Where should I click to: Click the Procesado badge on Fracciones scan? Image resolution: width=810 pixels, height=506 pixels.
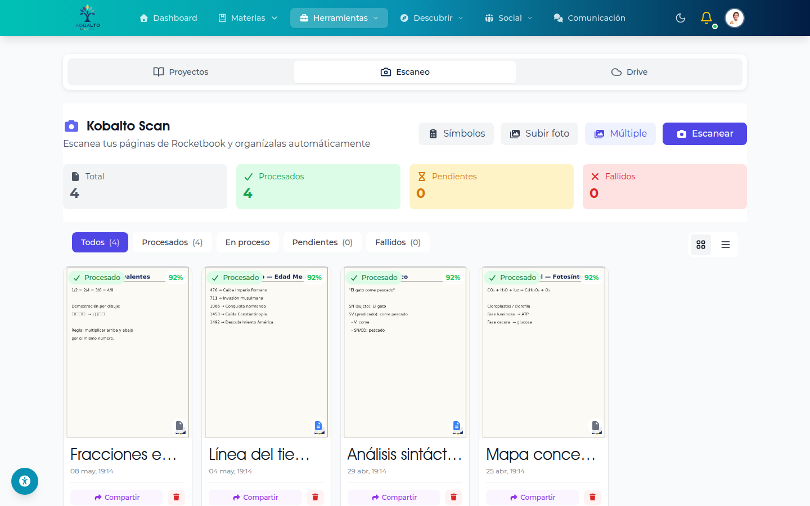point(97,278)
